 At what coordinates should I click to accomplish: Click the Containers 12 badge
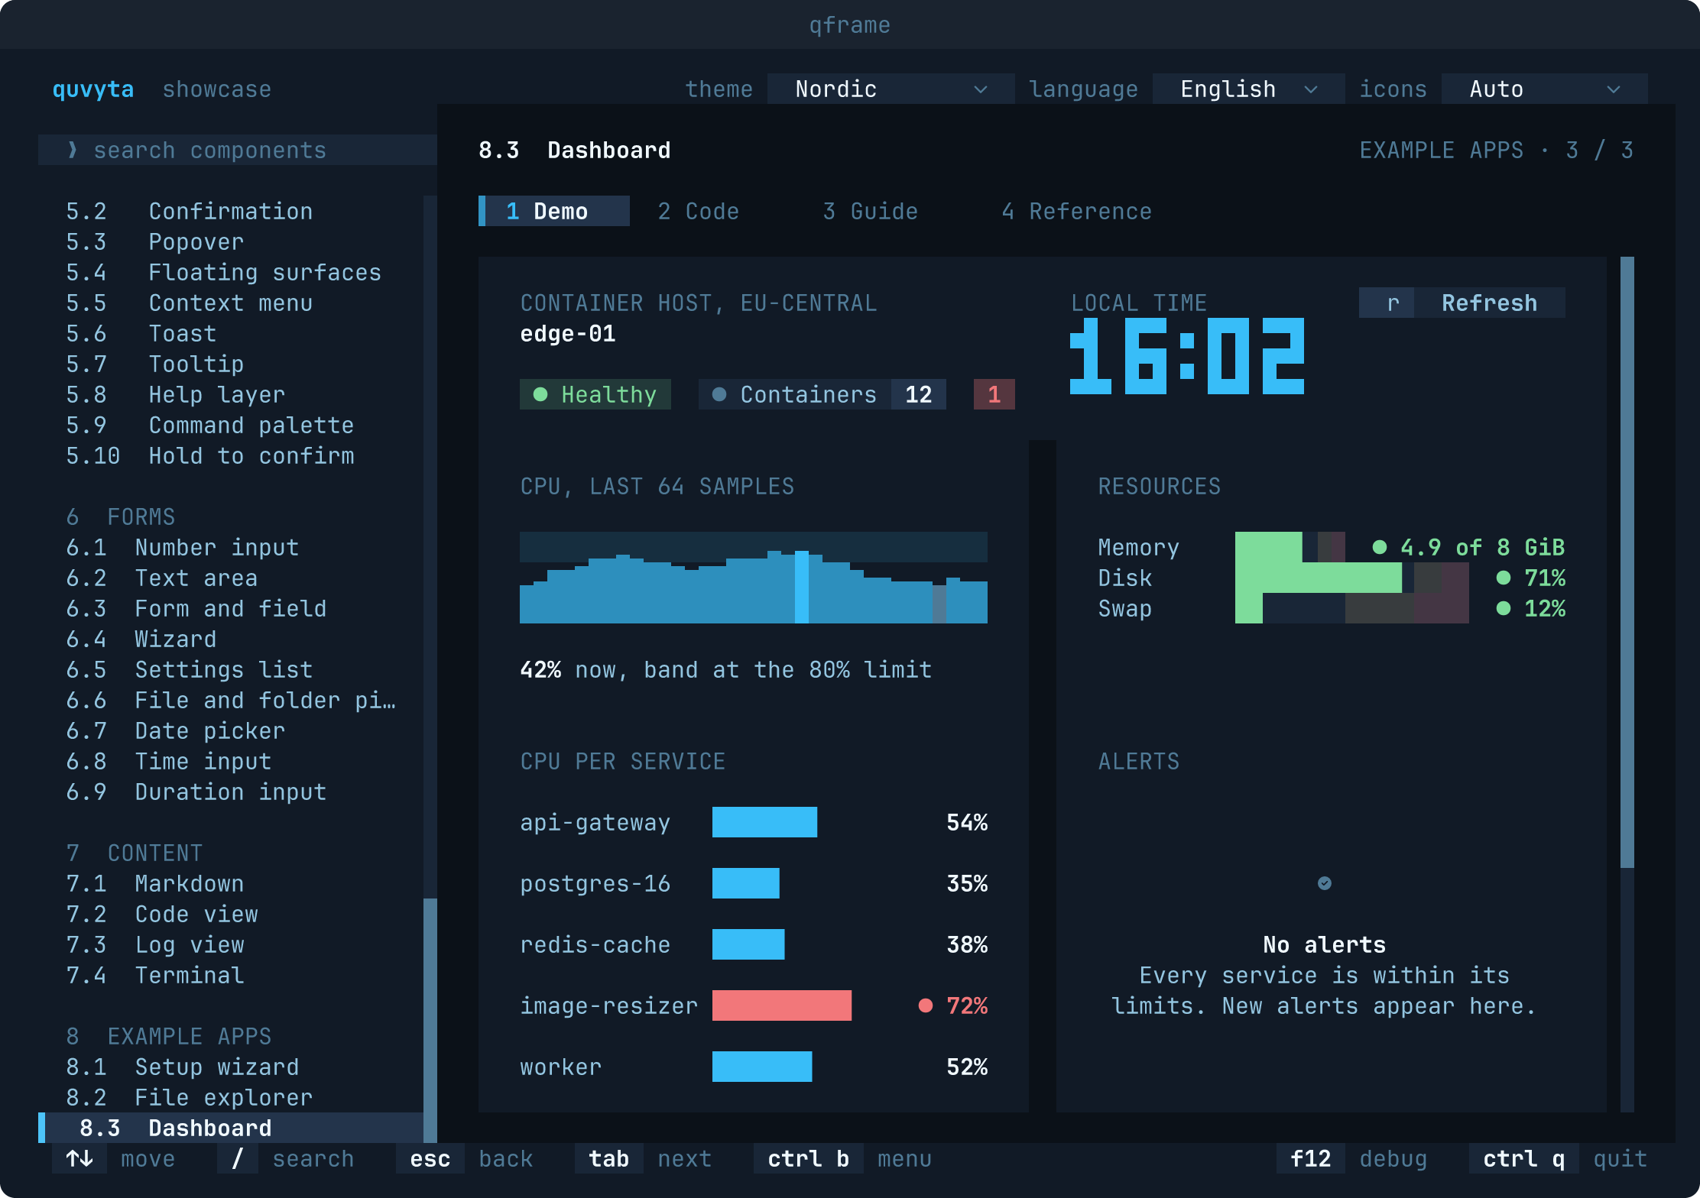(x=822, y=394)
